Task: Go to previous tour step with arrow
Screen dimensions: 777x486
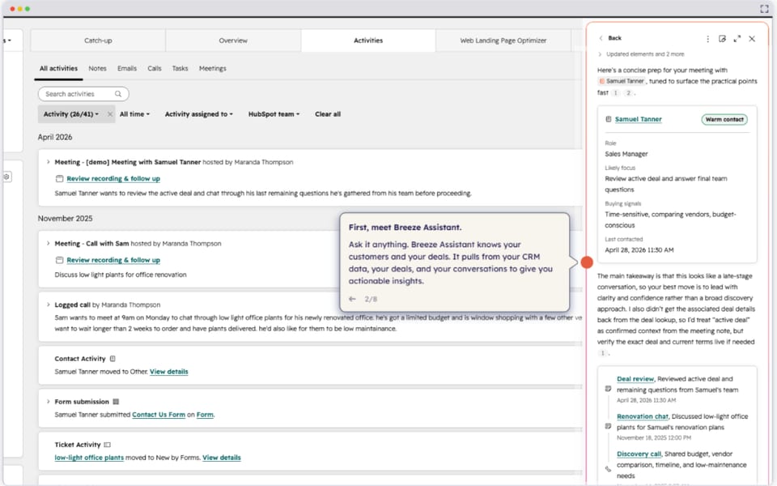Action: tap(352, 299)
